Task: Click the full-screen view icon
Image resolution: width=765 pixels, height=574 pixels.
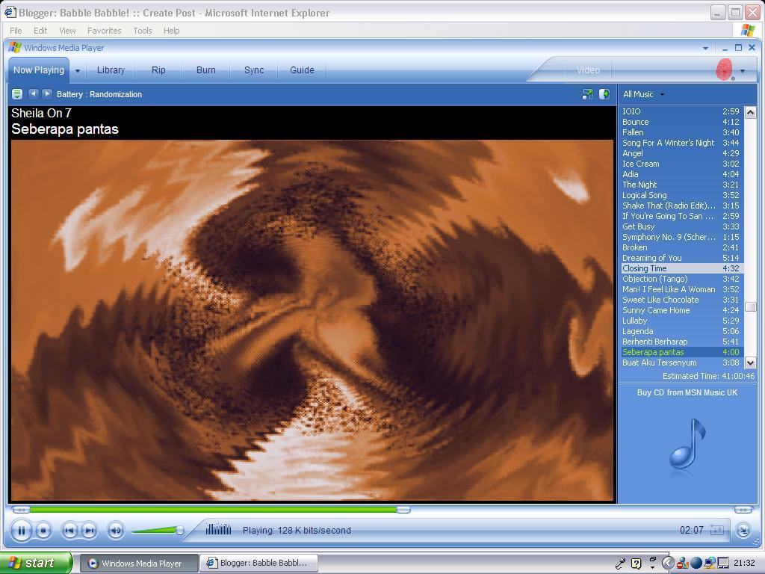Action: pyautogui.click(x=588, y=94)
